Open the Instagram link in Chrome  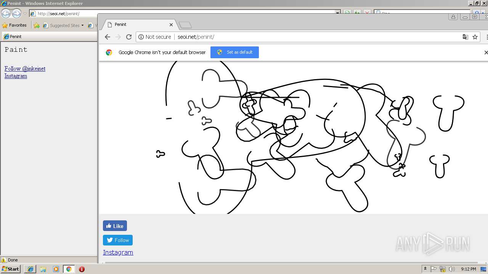[x=118, y=252]
